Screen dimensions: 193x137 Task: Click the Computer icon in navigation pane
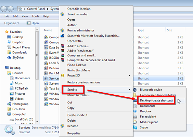(x=9, y=114)
